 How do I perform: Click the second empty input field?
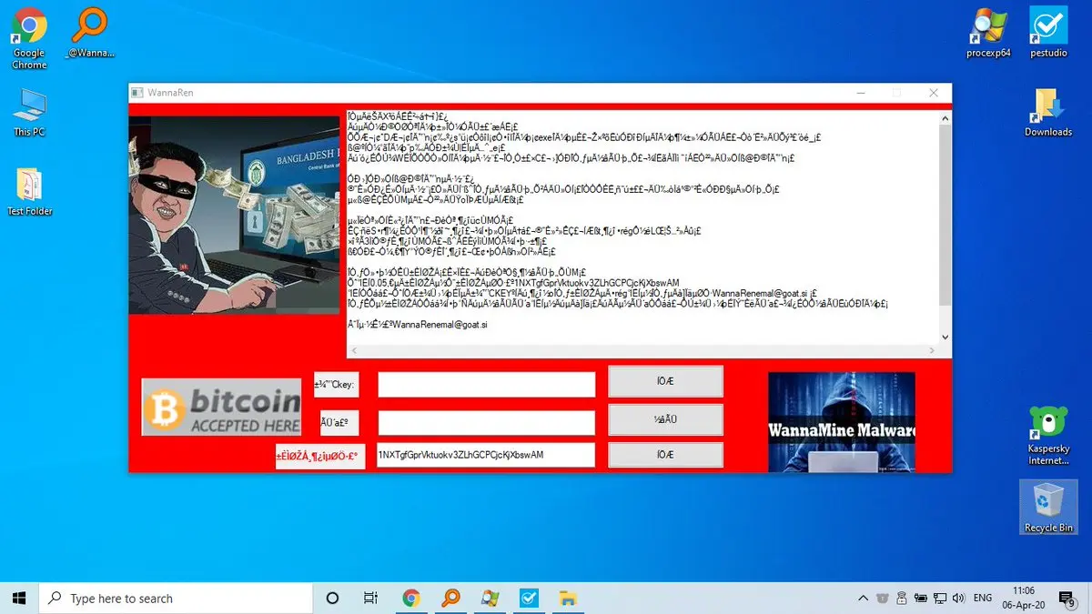pyautogui.click(x=487, y=423)
